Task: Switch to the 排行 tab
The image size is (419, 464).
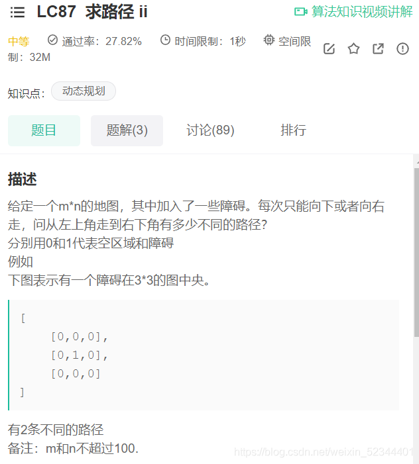Action: (293, 130)
